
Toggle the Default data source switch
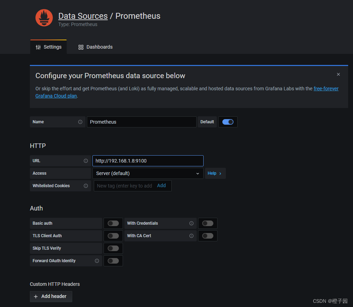228,122
